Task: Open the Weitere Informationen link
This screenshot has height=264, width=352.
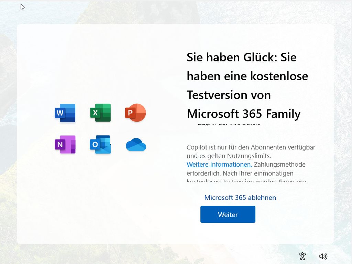Action: pyautogui.click(x=219, y=164)
